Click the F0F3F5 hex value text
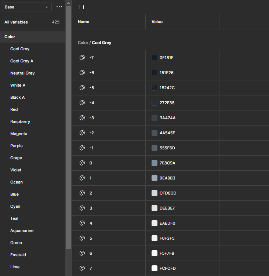Viewport: 269px width, 276px height. coord(167,238)
